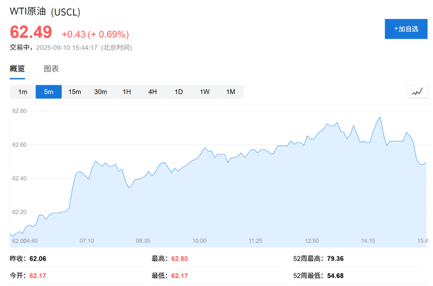
Task: Click the 10:00 time axis label
Action: coord(199,241)
